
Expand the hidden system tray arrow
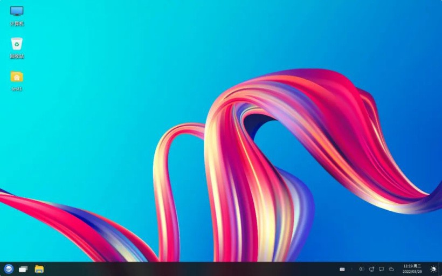point(351,269)
